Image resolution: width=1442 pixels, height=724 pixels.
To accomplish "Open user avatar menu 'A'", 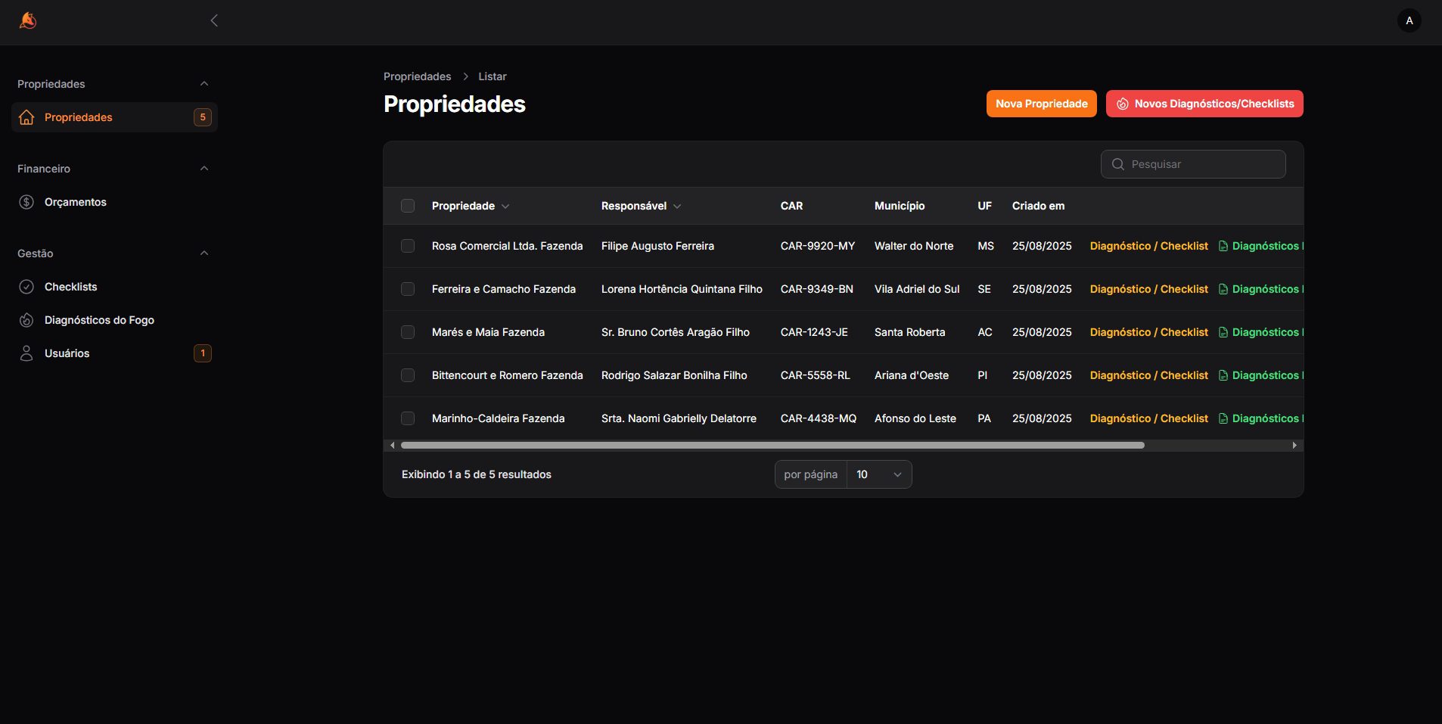I will coord(1409,20).
